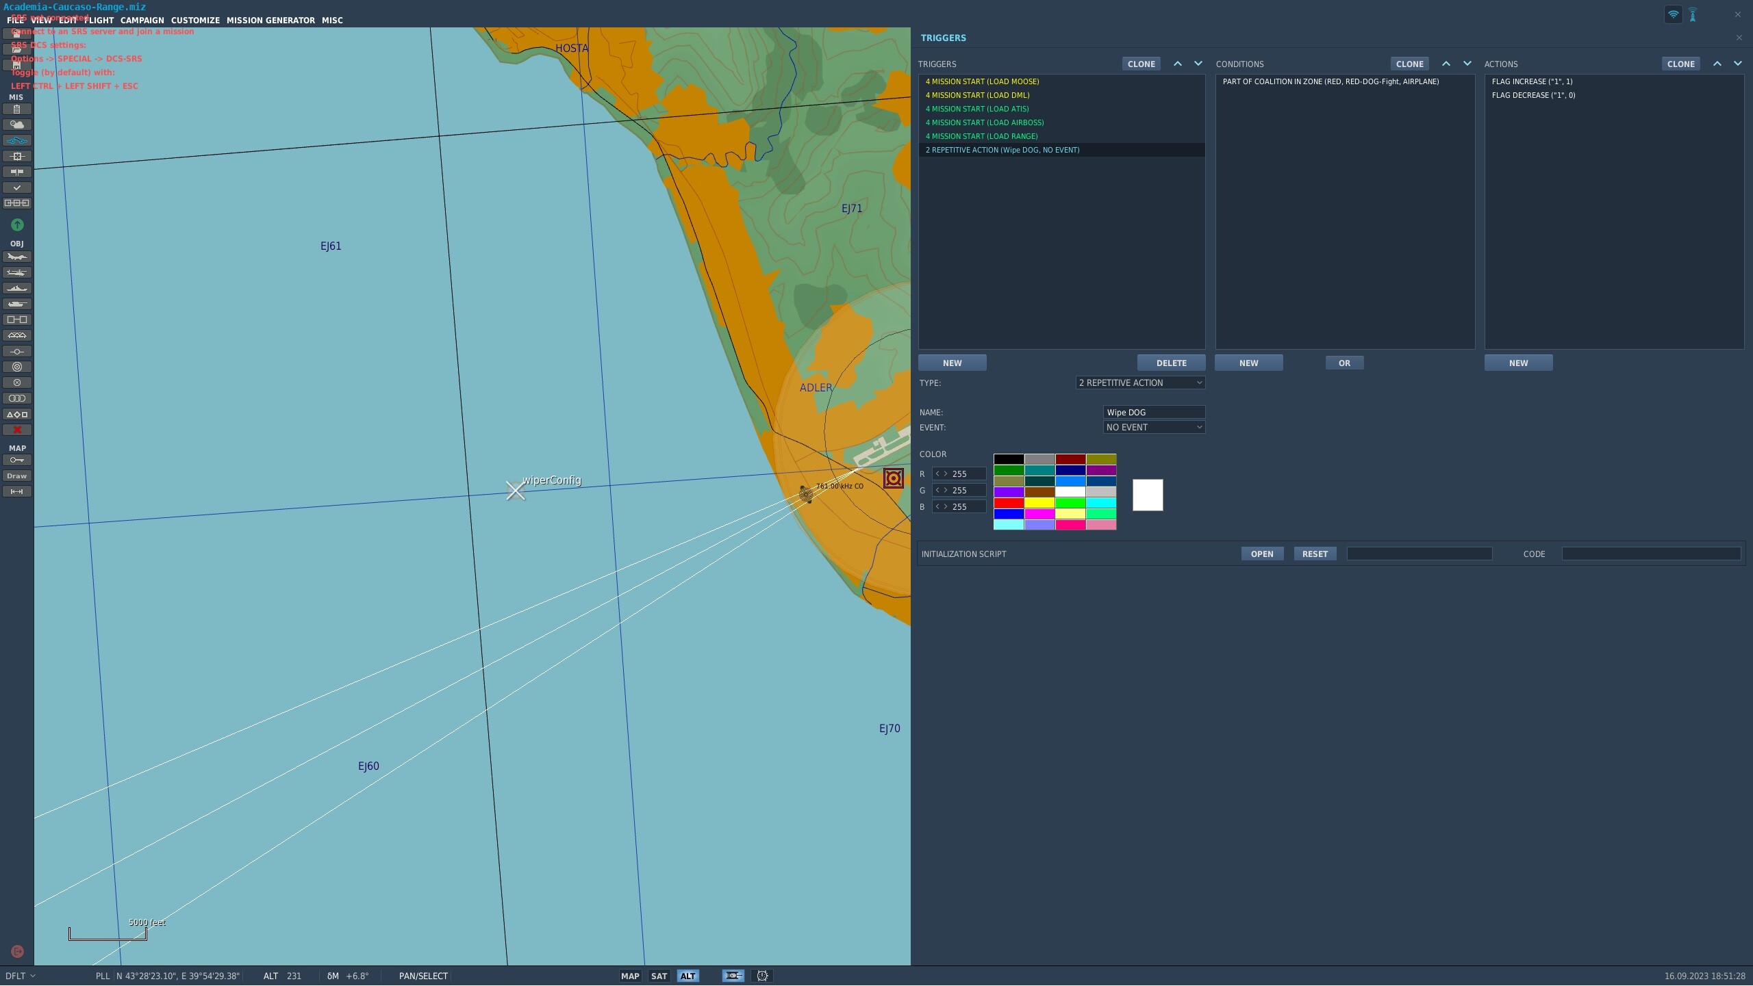Open the MISSION GENERATOR menu

(x=270, y=21)
